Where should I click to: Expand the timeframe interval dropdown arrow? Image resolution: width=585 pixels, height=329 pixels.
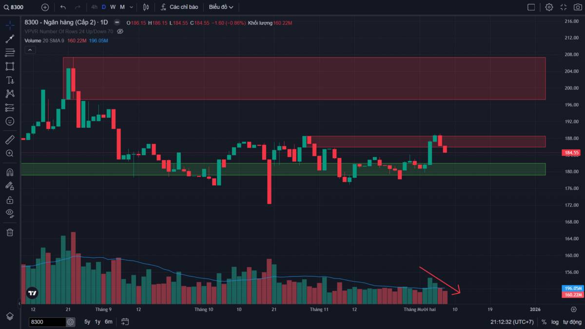[131, 7]
